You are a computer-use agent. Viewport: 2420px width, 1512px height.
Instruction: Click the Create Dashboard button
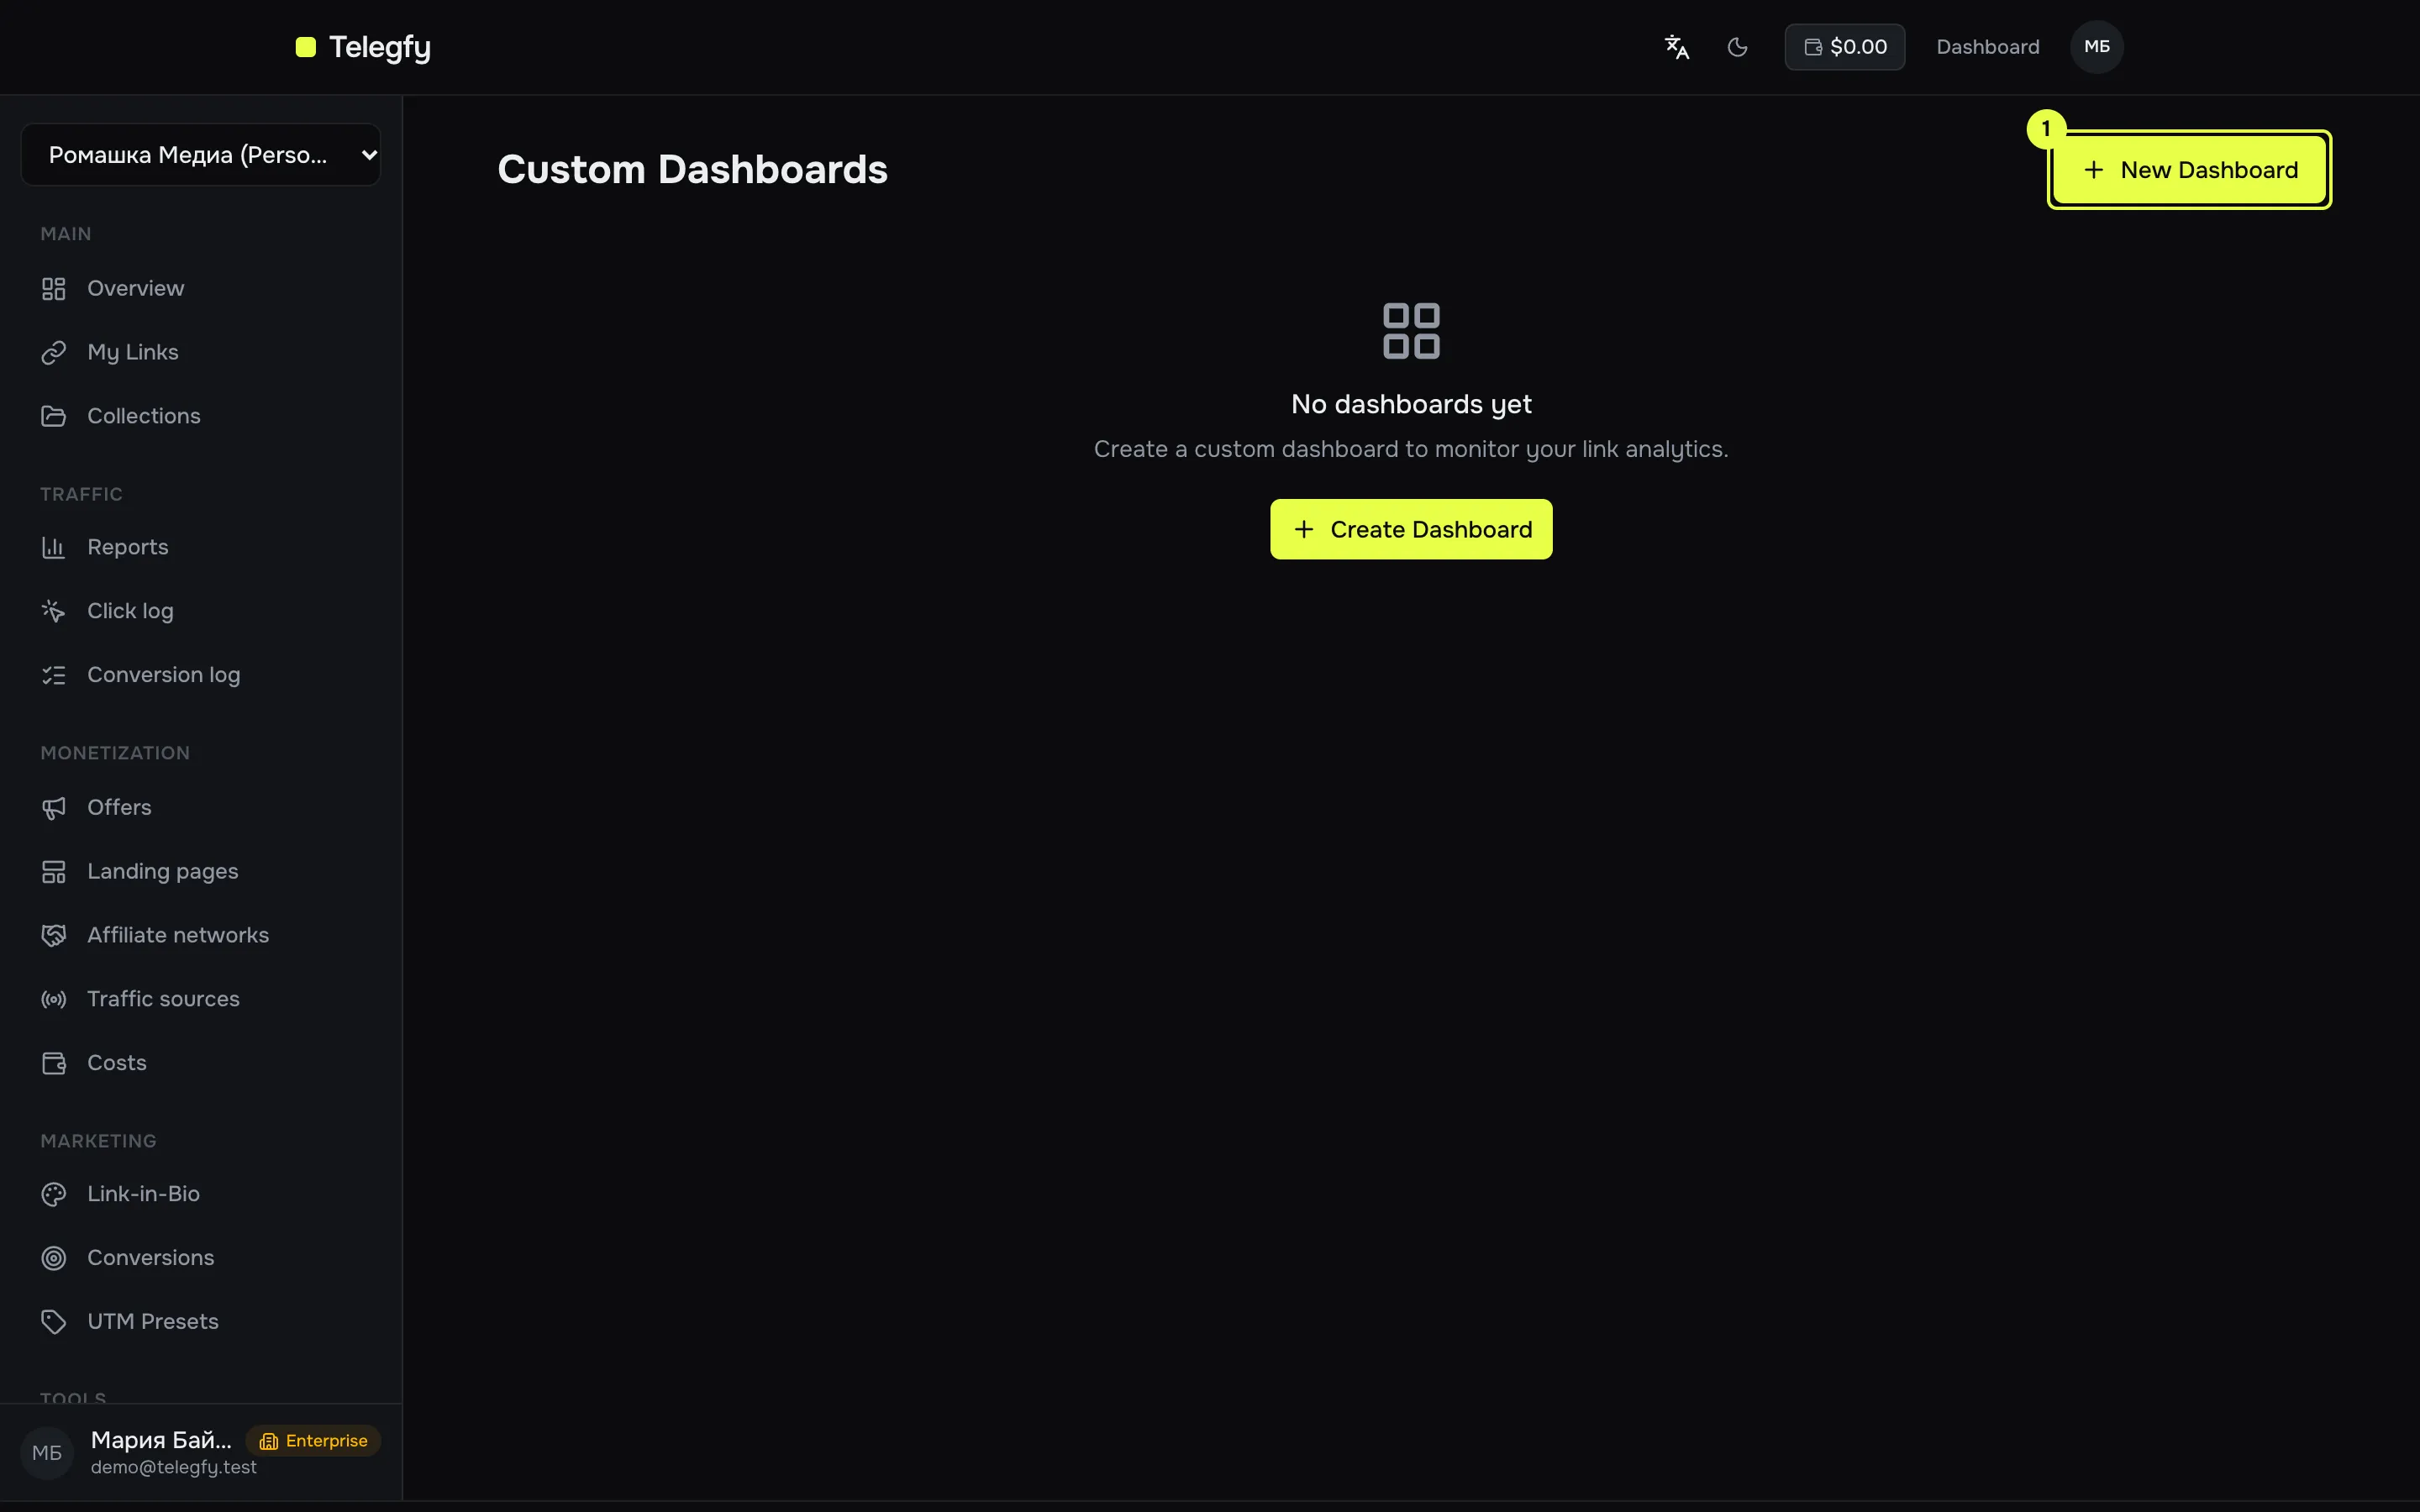(1411, 529)
